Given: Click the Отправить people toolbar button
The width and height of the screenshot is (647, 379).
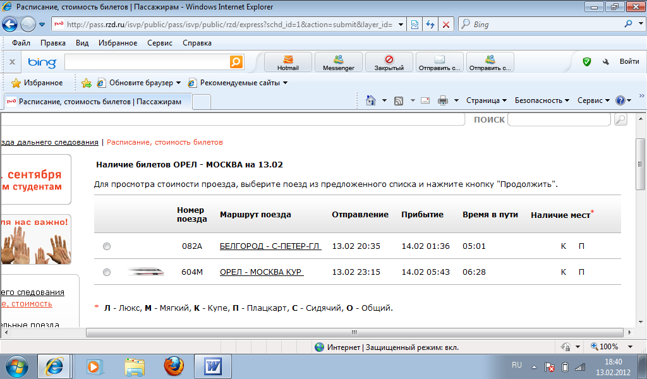Looking at the screenshot, I should 490,63.
